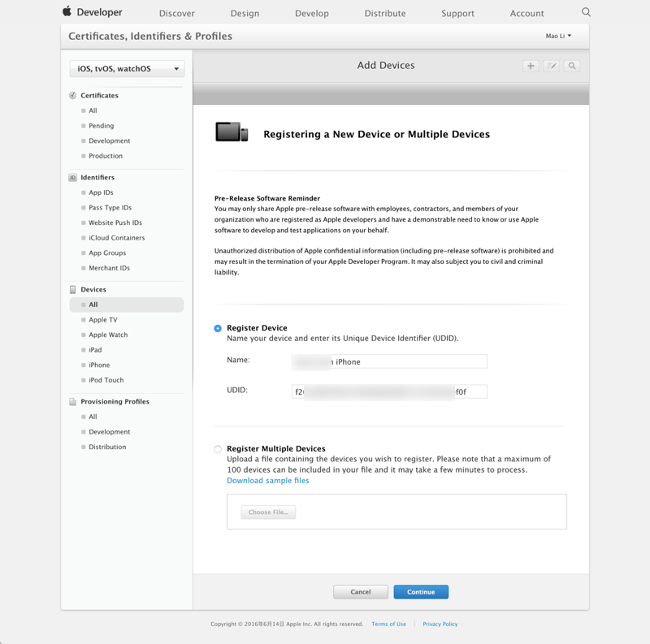The width and height of the screenshot is (650, 644).
Task: Click the Provisioning Profiles heading text
Action: (x=115, y=401)
